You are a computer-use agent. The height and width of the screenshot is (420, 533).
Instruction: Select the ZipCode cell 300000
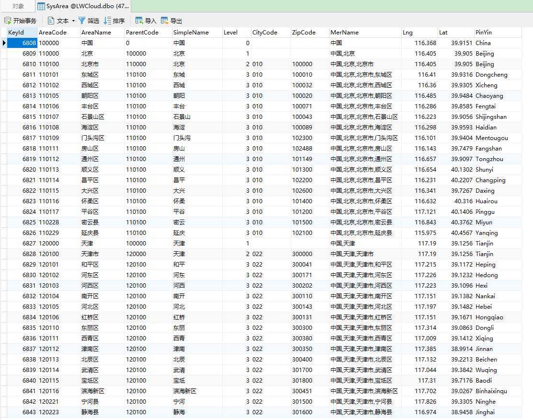click(309, 254)
